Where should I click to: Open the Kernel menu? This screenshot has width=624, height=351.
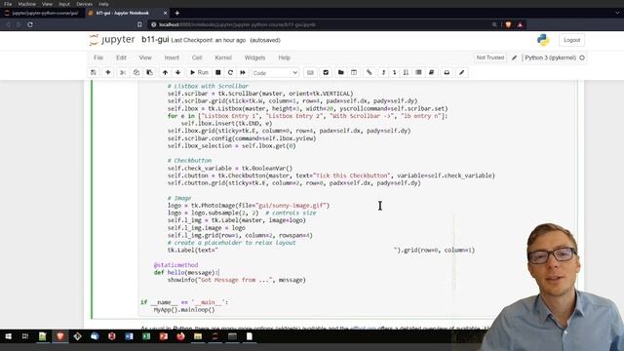tap(223, 58)
